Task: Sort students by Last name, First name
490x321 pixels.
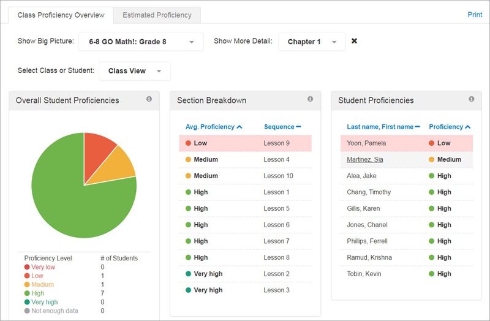Action: point(383,127)
